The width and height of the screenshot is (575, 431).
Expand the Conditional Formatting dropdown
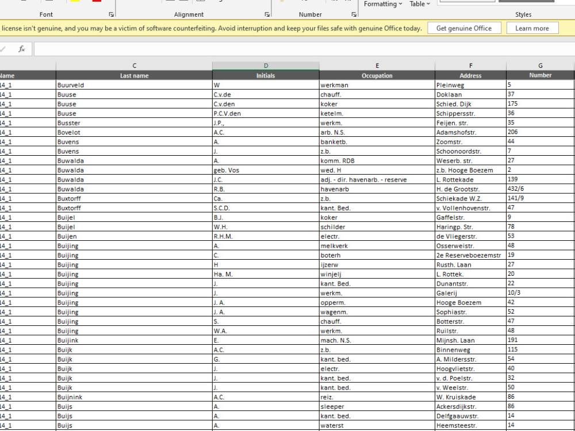pyautogui.click(x=383, y=4)
